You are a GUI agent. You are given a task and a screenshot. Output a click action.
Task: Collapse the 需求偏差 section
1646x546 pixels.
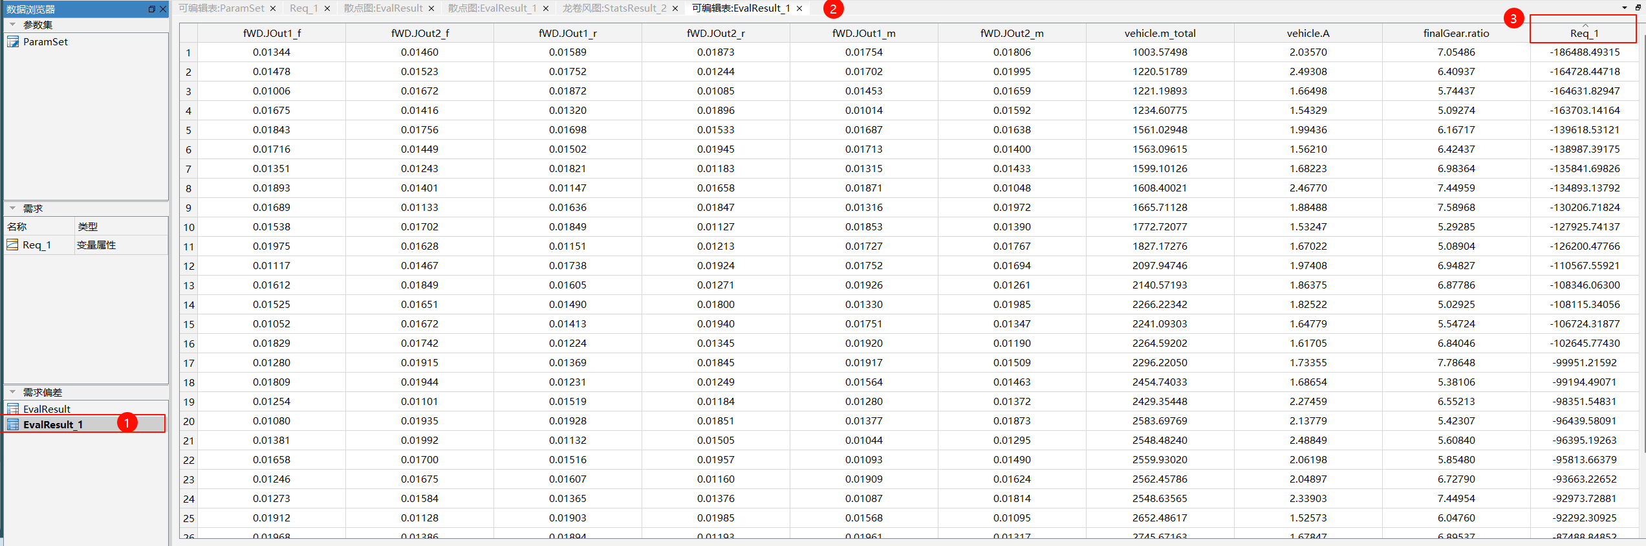click(x=12, y=392)
